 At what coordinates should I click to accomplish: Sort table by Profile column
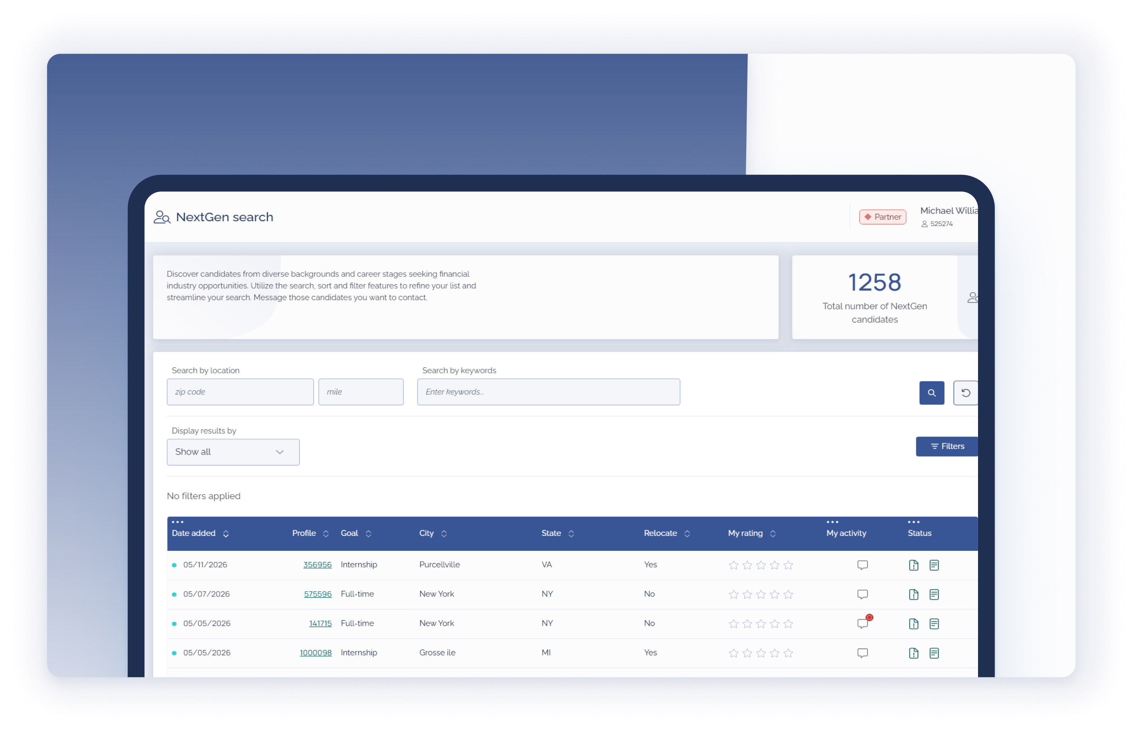(326, 534)
